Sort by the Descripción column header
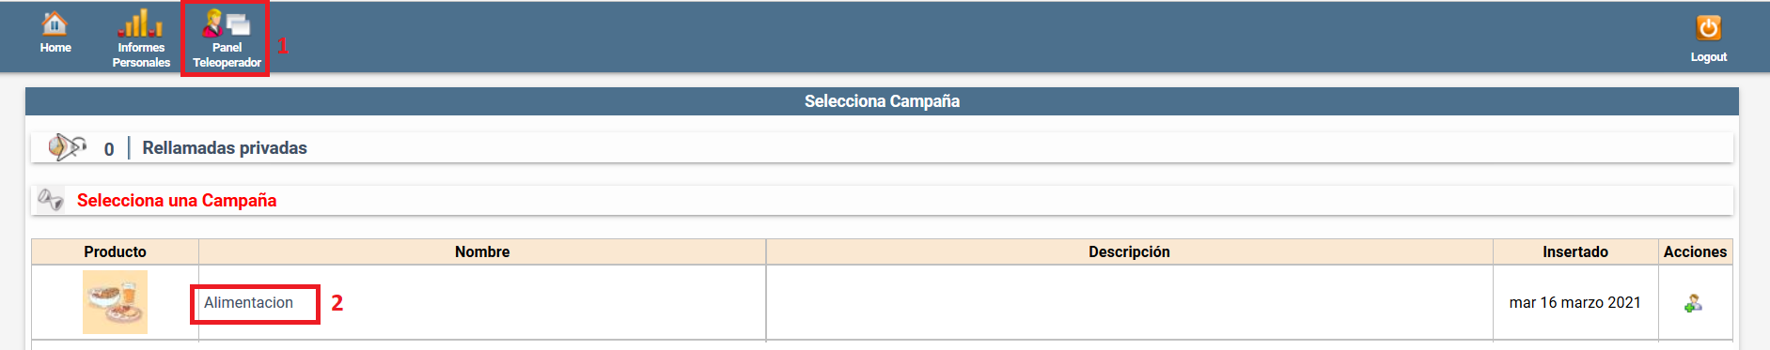 (1129, 251)
